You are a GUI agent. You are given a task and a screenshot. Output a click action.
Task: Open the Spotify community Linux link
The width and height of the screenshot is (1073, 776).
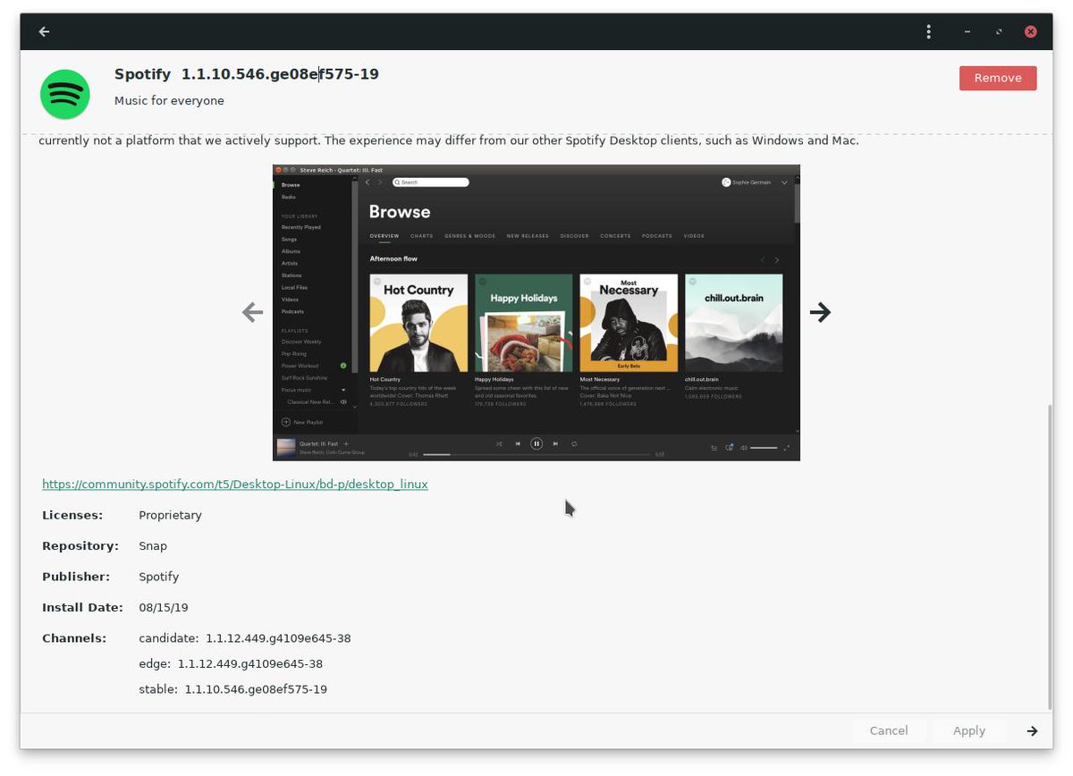pyautogui.click(x=235, y=484)
